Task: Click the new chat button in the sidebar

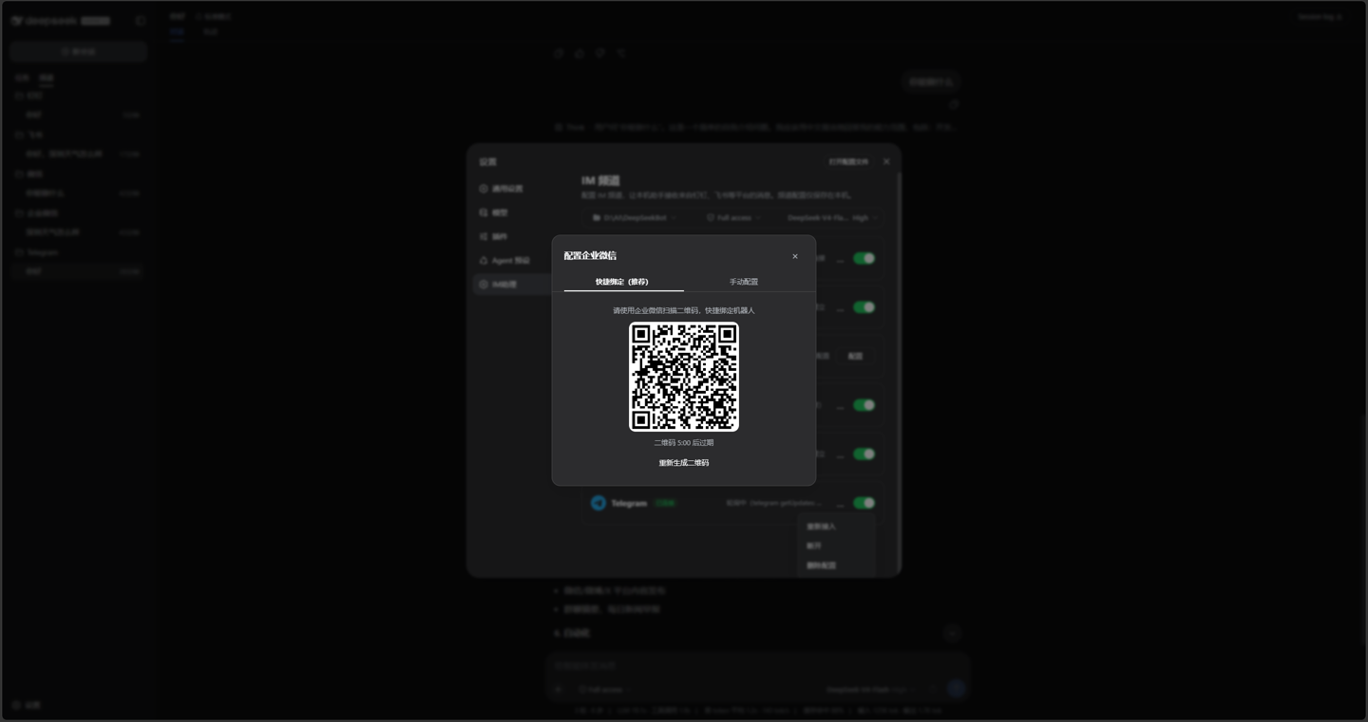Action: tap(79, 51)
